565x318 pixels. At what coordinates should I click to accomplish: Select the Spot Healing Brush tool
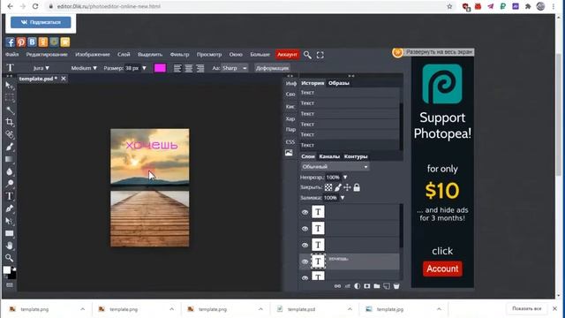click(10, 134)
